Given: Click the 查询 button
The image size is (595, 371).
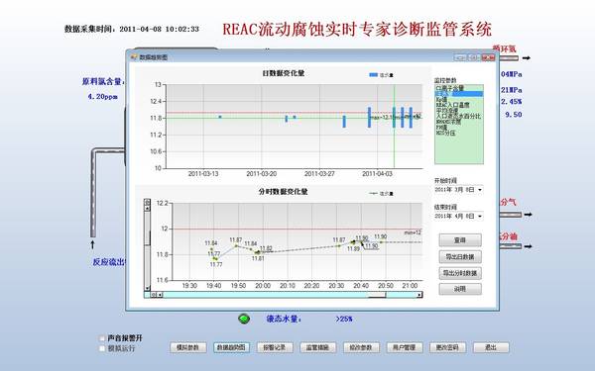Looking at the screenshot, I should (x=460, y=240).
